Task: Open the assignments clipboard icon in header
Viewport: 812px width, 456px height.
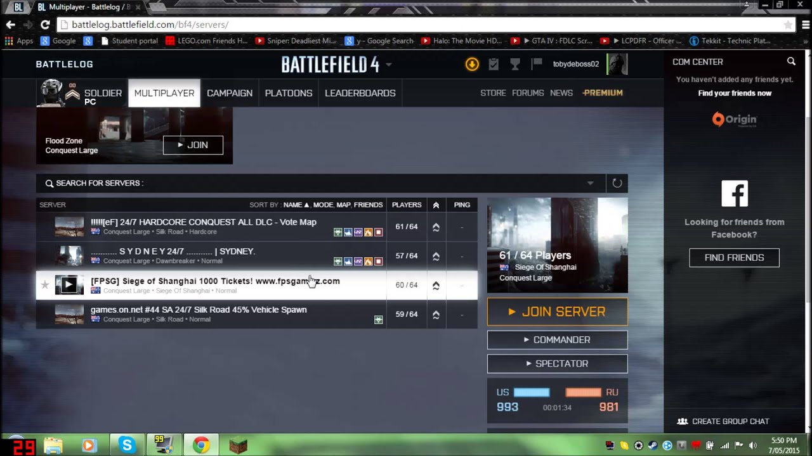Action: click(494, 64)
